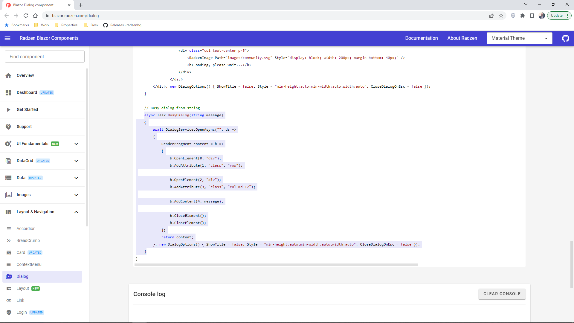This screenshot has height=323, width=574.
Task: Click the page vertical scrollbar thumb
Action: coord(572,264)
